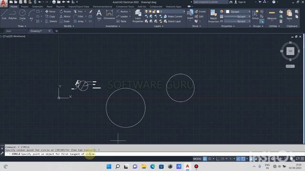This screenshot has width=305, height=171.
Task: Click the search keyword input box
Action: (x=211, y=2)
